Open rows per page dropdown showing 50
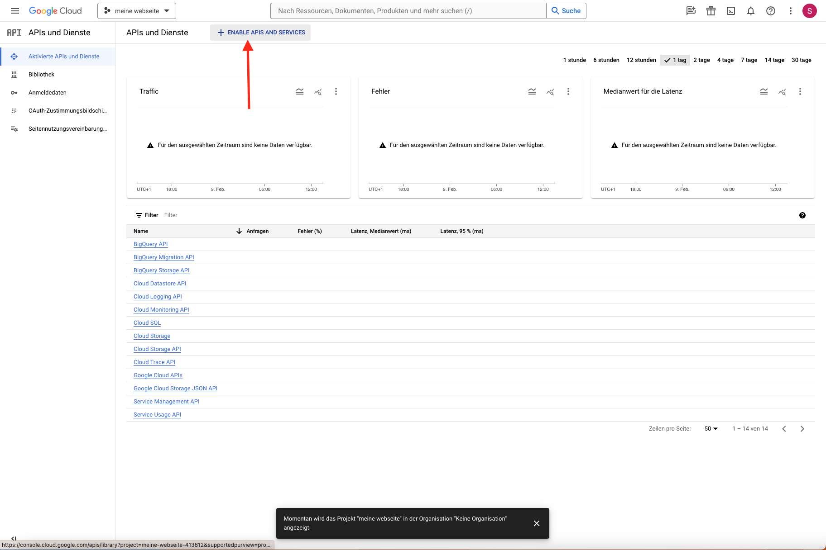The width and height of the screenshot is (826, 550). (711, 429)
